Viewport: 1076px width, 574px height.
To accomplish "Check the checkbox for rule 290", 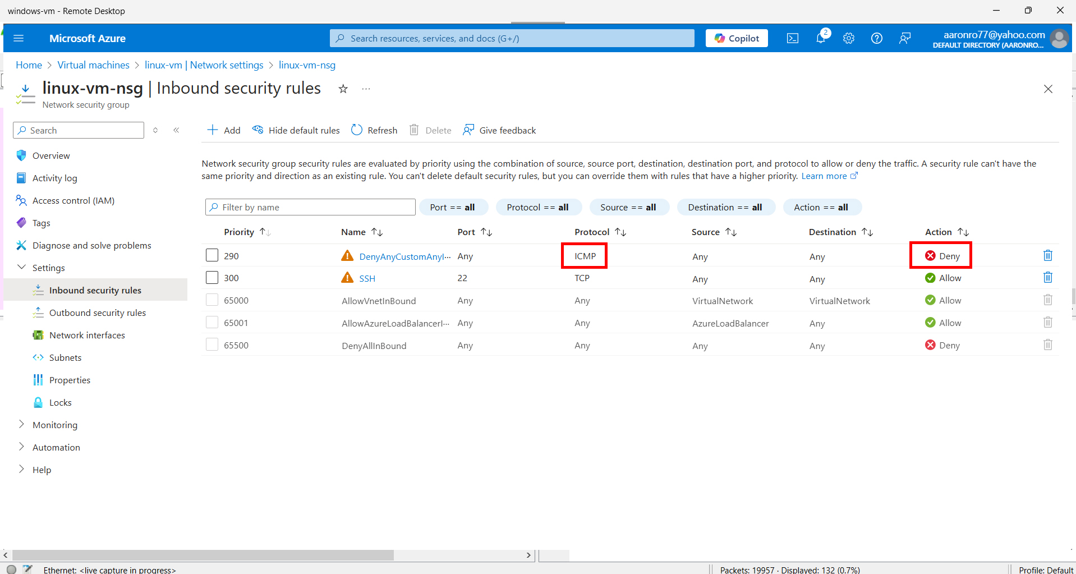I will tap(211, 255).
